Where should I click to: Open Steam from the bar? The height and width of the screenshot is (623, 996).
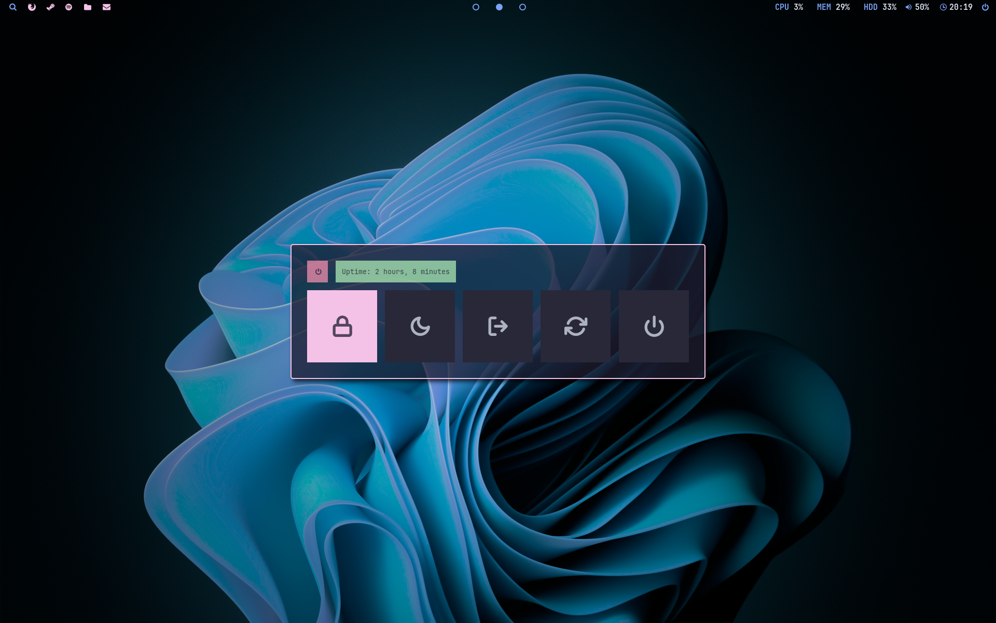tap(50, 7)
